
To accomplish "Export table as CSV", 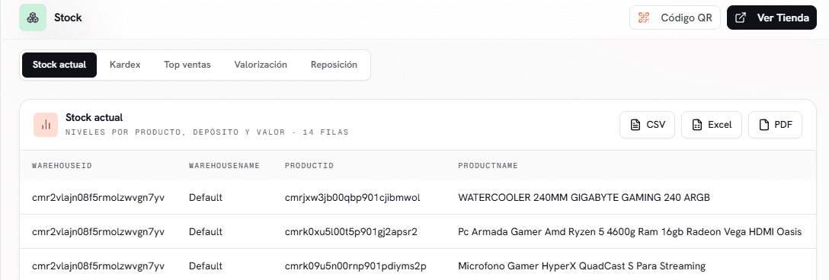I will click(x=647, y=125).
